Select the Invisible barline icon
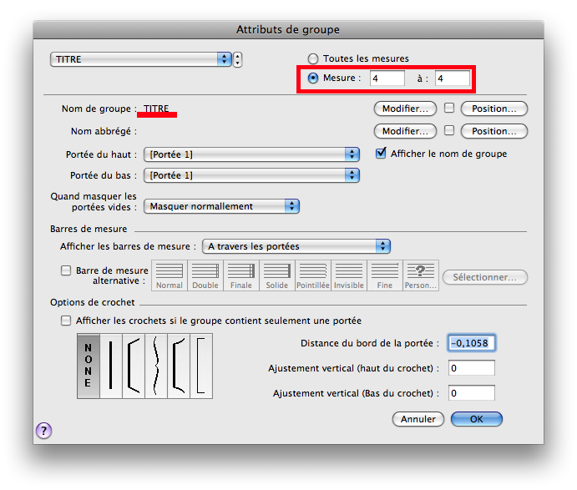 click(x=348, y=275)
